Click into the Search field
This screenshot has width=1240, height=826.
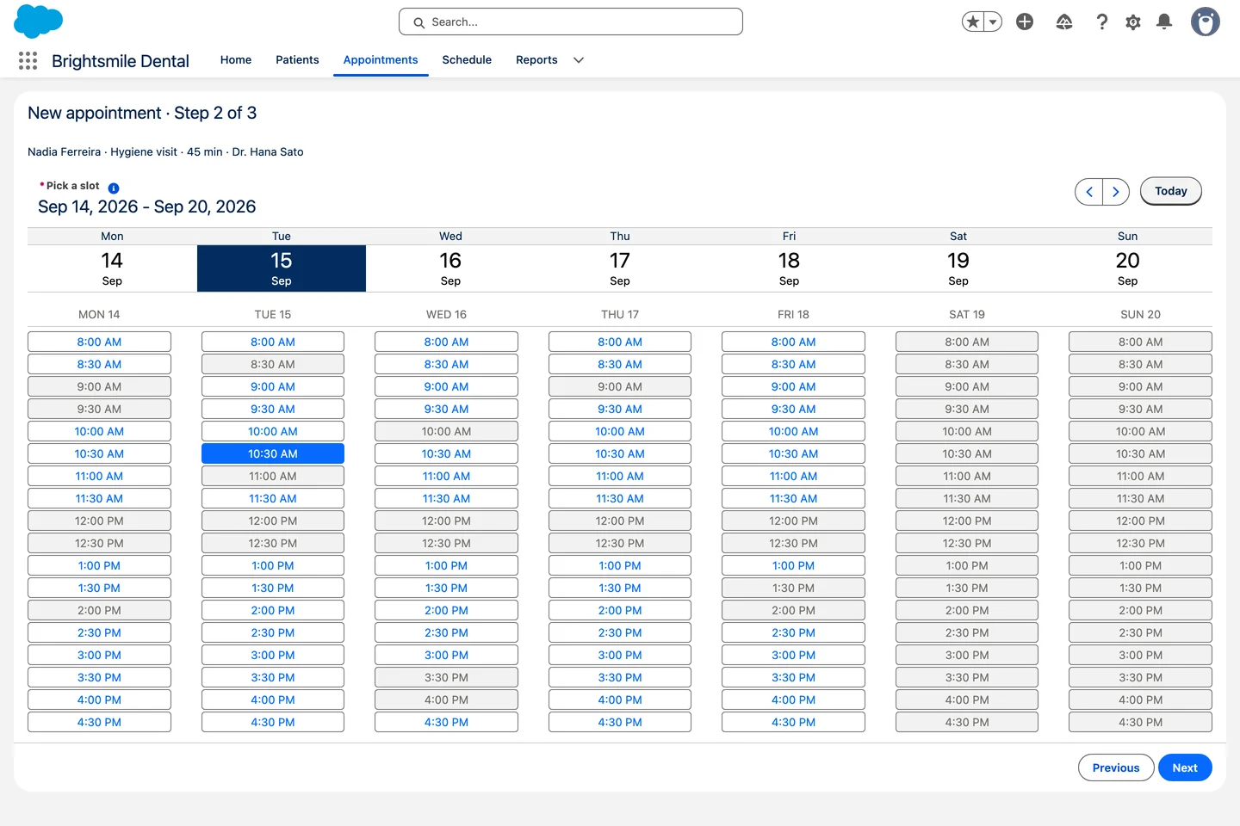tap(571, 22)
